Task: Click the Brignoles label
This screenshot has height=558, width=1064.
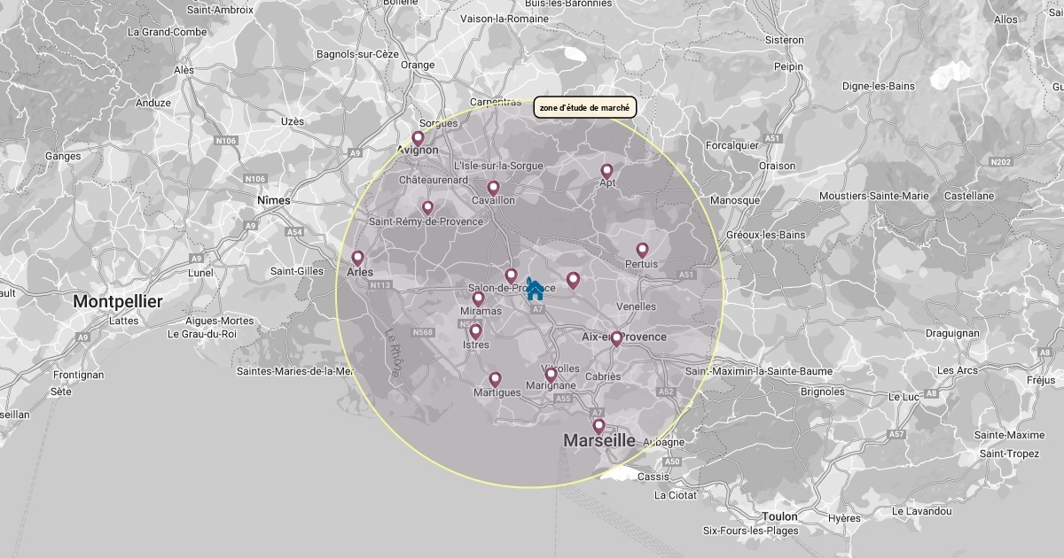Action: point(822,391)
